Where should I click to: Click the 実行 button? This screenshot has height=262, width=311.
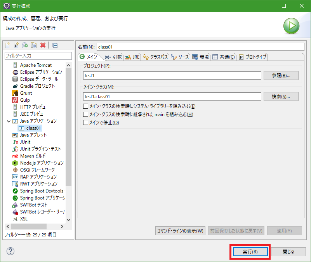pyautogui.click(x=250, y=252)
